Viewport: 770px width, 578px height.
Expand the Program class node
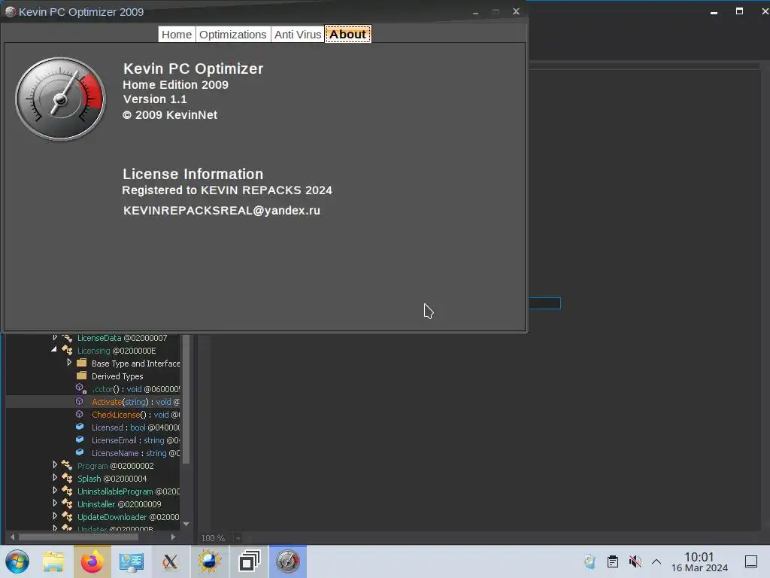pyautogui.click(x=55, y=465)
